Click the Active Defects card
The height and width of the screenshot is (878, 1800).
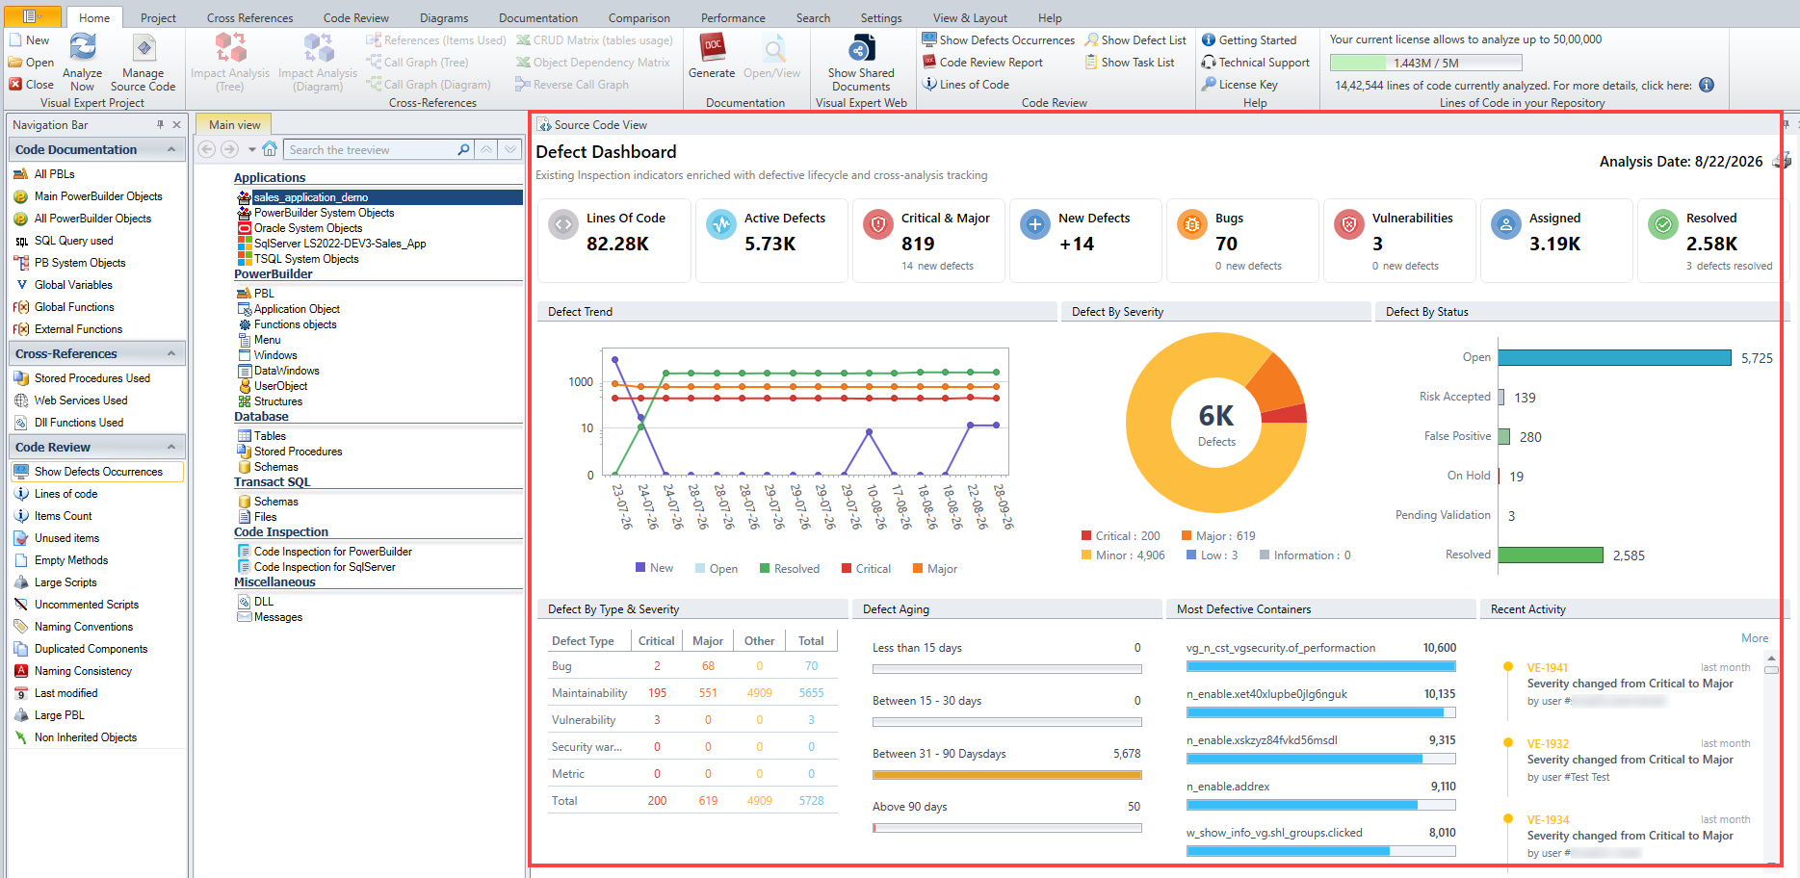coord(772,241)
